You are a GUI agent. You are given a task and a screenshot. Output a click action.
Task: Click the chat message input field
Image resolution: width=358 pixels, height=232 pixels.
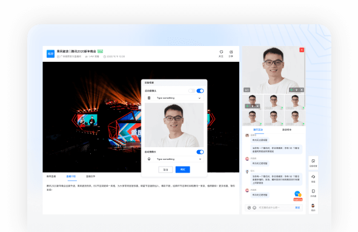point(276,208)
